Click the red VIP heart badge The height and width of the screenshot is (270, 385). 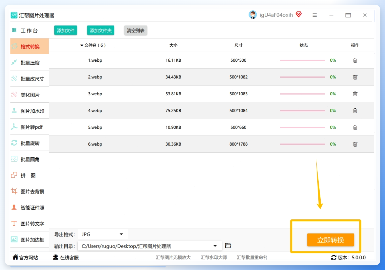tap(299, 14)
